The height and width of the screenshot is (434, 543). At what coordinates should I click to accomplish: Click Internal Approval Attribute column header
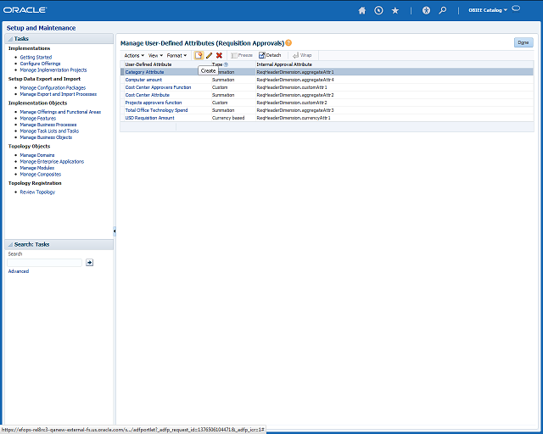pyautogui.click(x=284, y=64)
